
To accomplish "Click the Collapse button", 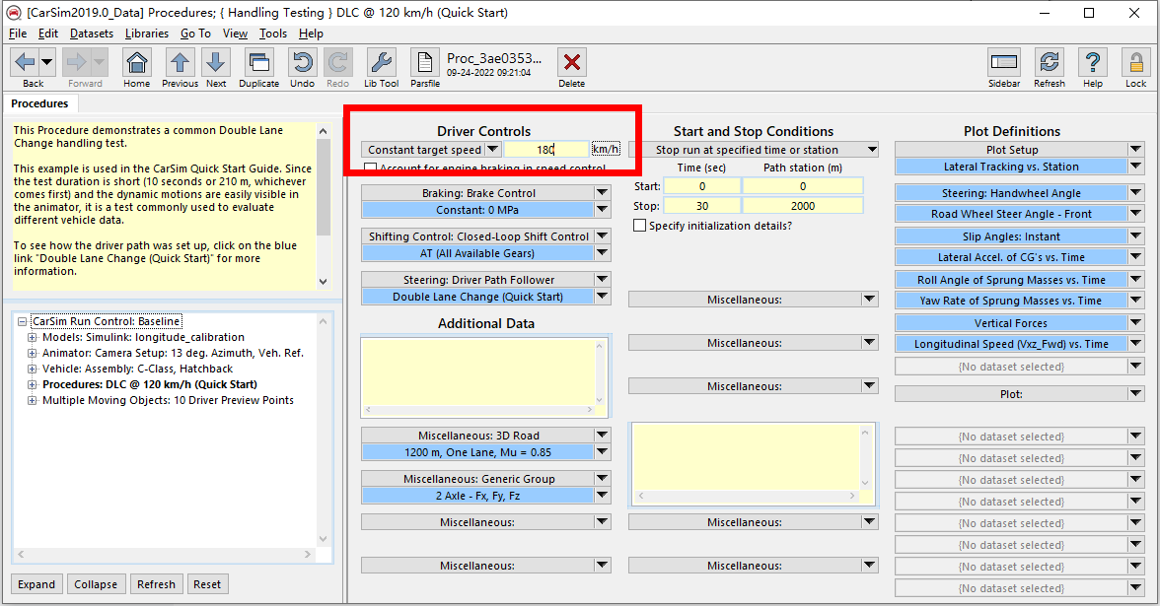I will pos(96,583).
